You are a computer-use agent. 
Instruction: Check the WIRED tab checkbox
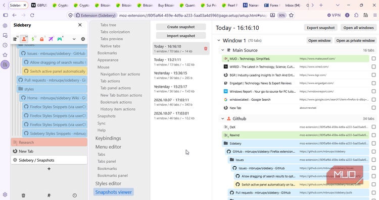pyautogui.click(x=373, y=66)
